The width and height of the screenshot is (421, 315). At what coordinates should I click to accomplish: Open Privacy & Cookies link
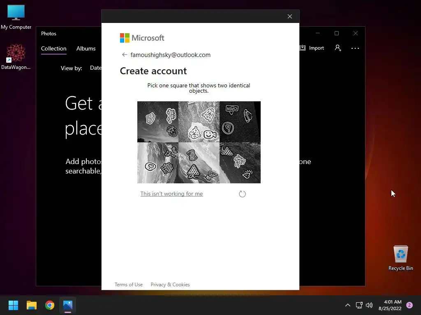pyautogui.click(x=170, y=285)
